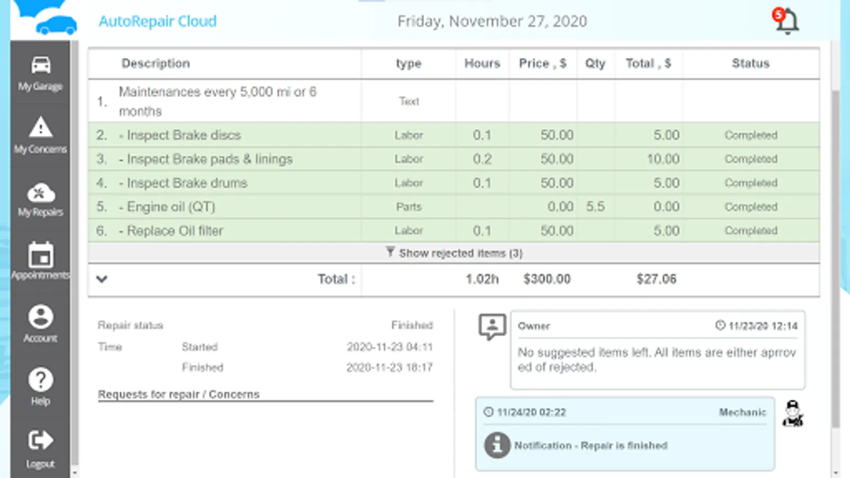This screenshot has width=850, height=478.
Task: Select the Inspect Brake discs row
Action: (x=183, y=135)
